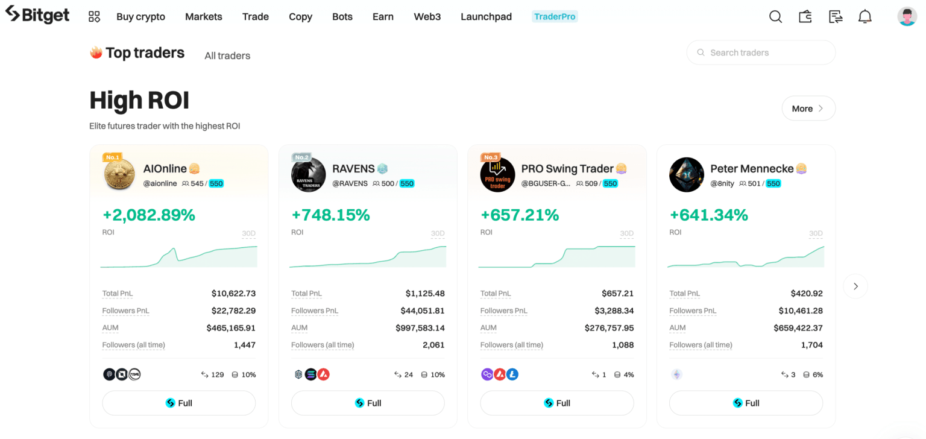Click PRO Swing Trader name link
The width and height of the screenshot is (926, 439).
coord(567,169)
